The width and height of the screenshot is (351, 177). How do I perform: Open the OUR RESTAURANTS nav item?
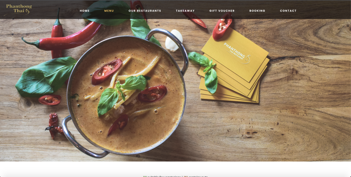[x=145, y=11]
